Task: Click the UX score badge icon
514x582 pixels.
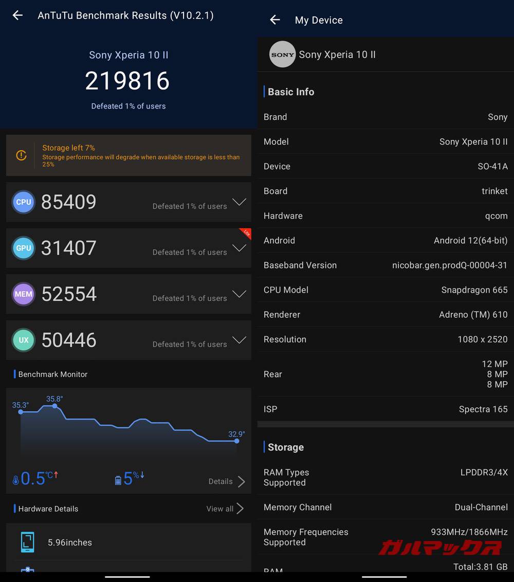Action: coord(24,340)
